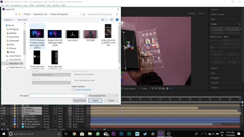The width and height of the screenshot is (244, 137).
Task: Open the 1 View layout dropdown
Action: (x=145, y=88)
